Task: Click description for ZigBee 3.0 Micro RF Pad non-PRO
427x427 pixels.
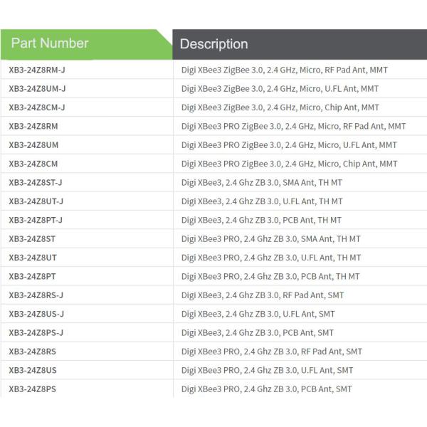Action: (x=285, y=70)
